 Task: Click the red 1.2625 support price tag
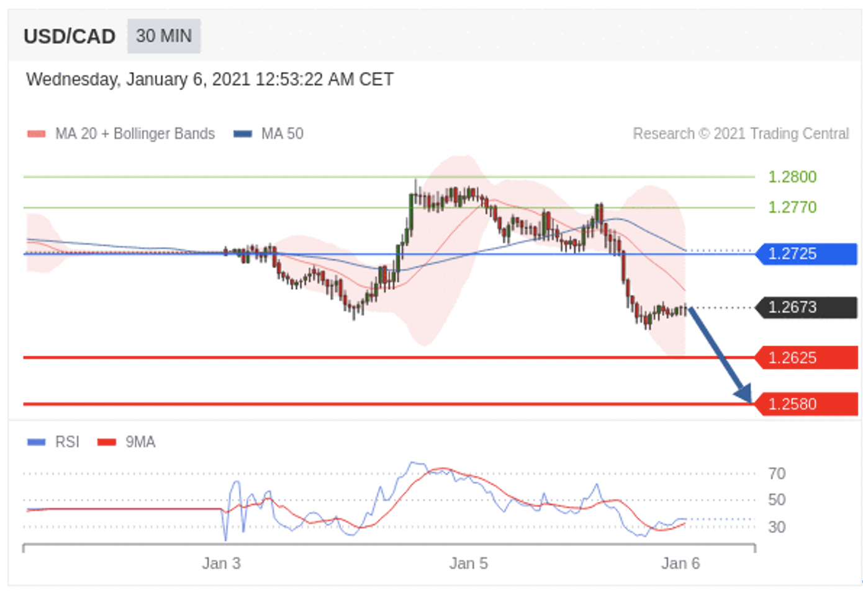(x=806, y=358)
